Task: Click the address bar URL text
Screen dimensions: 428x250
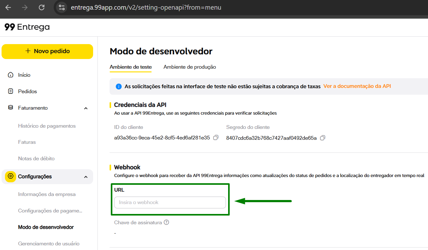Action: coord(146,7)
